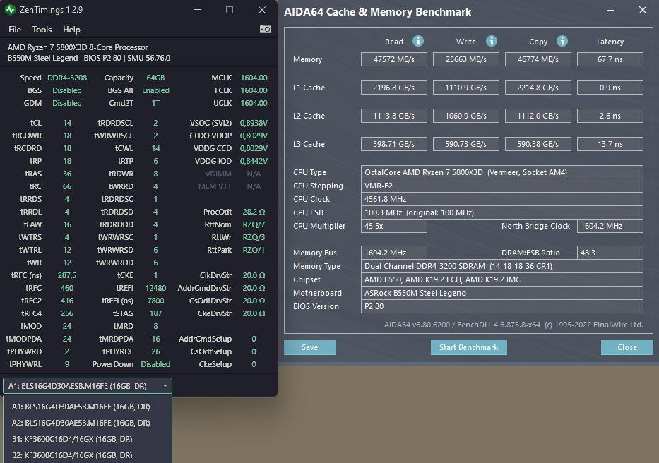659x463 pixels.
Task: Click the Read info icon in AIDA64
Action: (x=417, y=41)
